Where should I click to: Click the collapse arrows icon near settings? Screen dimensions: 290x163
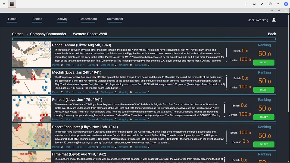[x=262, y=4]
